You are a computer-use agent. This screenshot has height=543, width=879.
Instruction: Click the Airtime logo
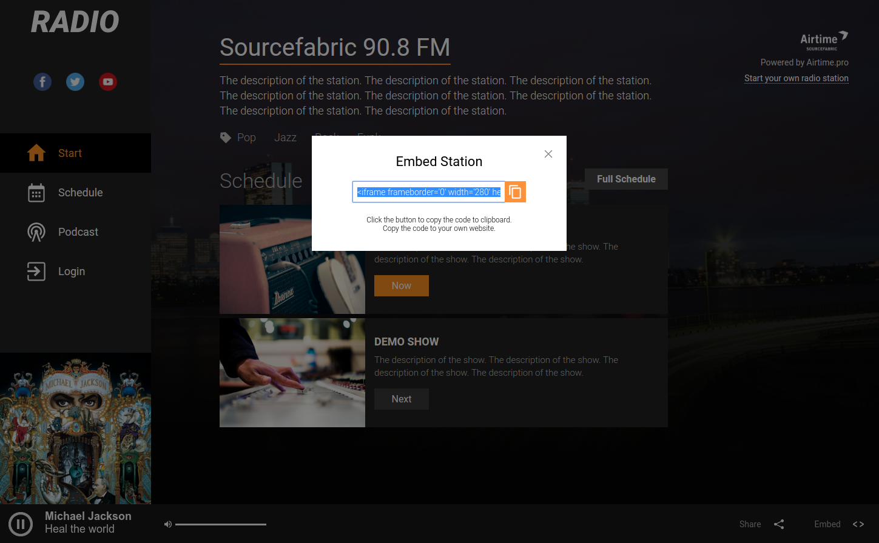pos(824,41)
